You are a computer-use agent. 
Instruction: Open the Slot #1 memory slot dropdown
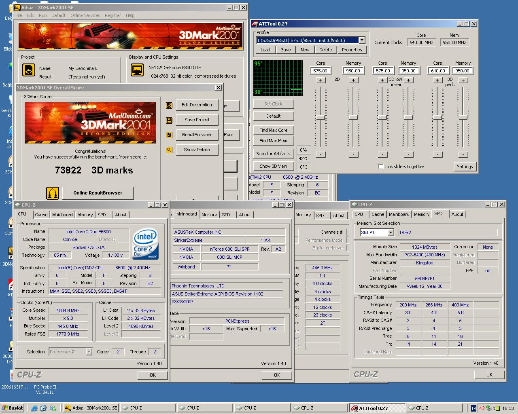(391, 232)
